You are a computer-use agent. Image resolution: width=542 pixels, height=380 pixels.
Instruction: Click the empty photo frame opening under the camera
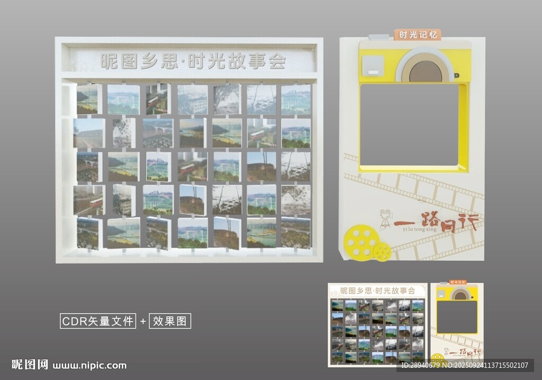pyautogui.click(x=410, y=125)
